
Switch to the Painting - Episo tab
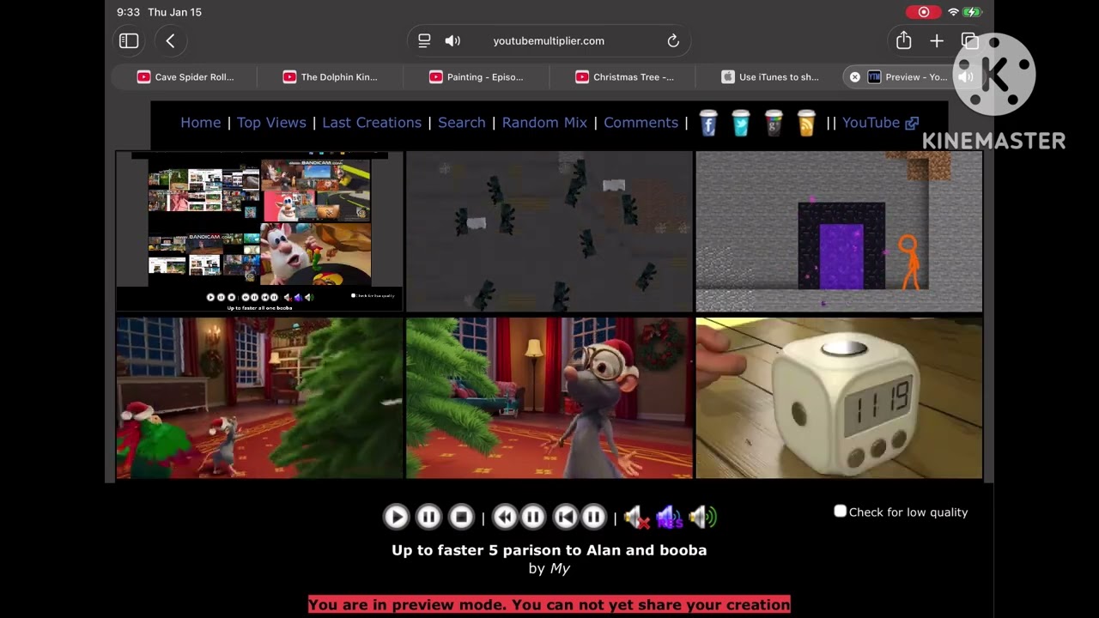[x=477, y=77]
